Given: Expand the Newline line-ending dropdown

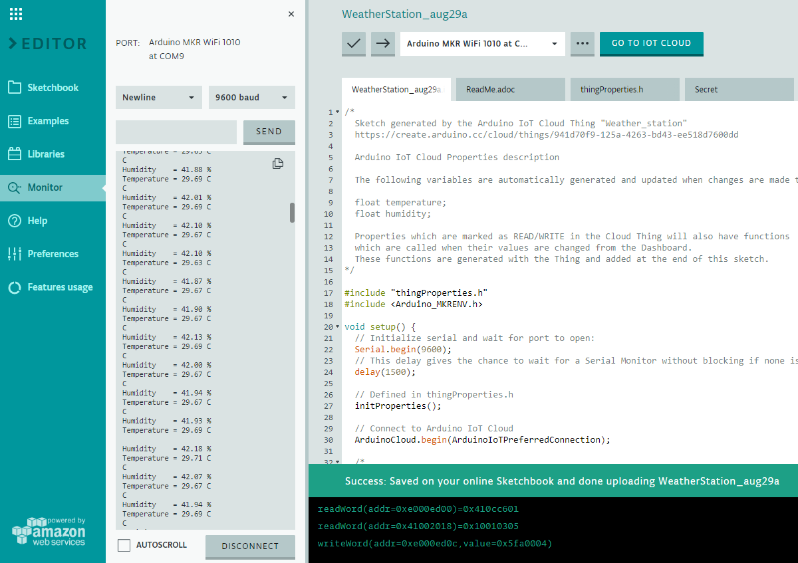Looking at the screenshot, I should click(x=159, y=97).
